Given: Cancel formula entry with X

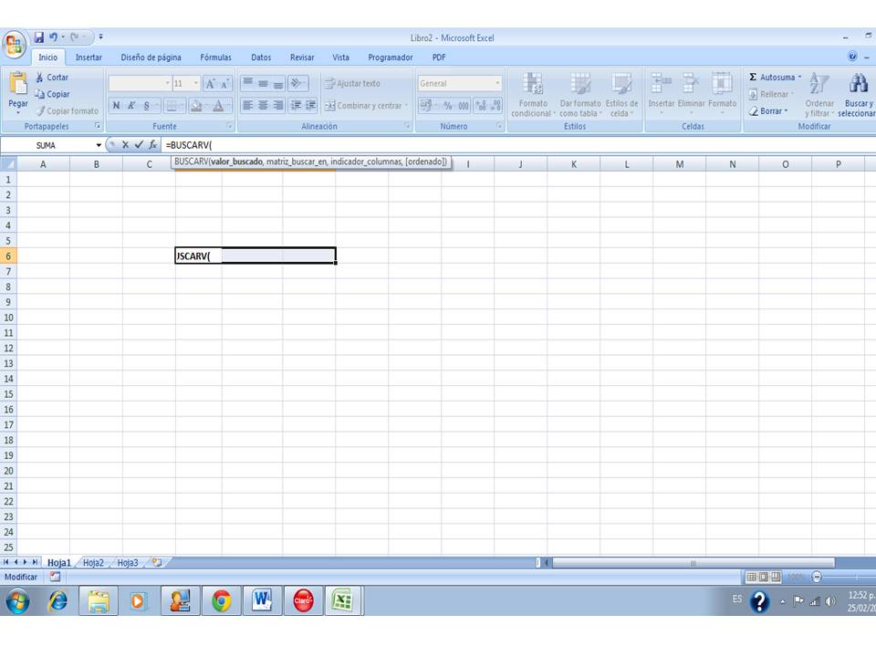Looking at the screenshot, I should 125,145.
